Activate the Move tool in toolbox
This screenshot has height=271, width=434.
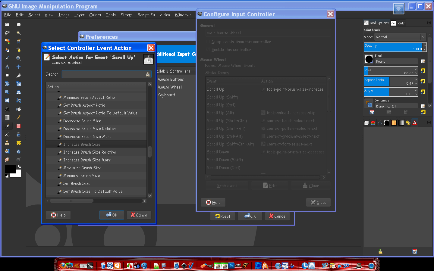19,67
